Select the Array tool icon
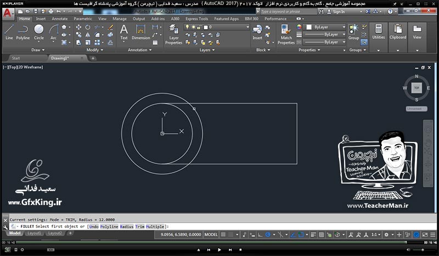 pyautogui.click(x=97, y=42)
